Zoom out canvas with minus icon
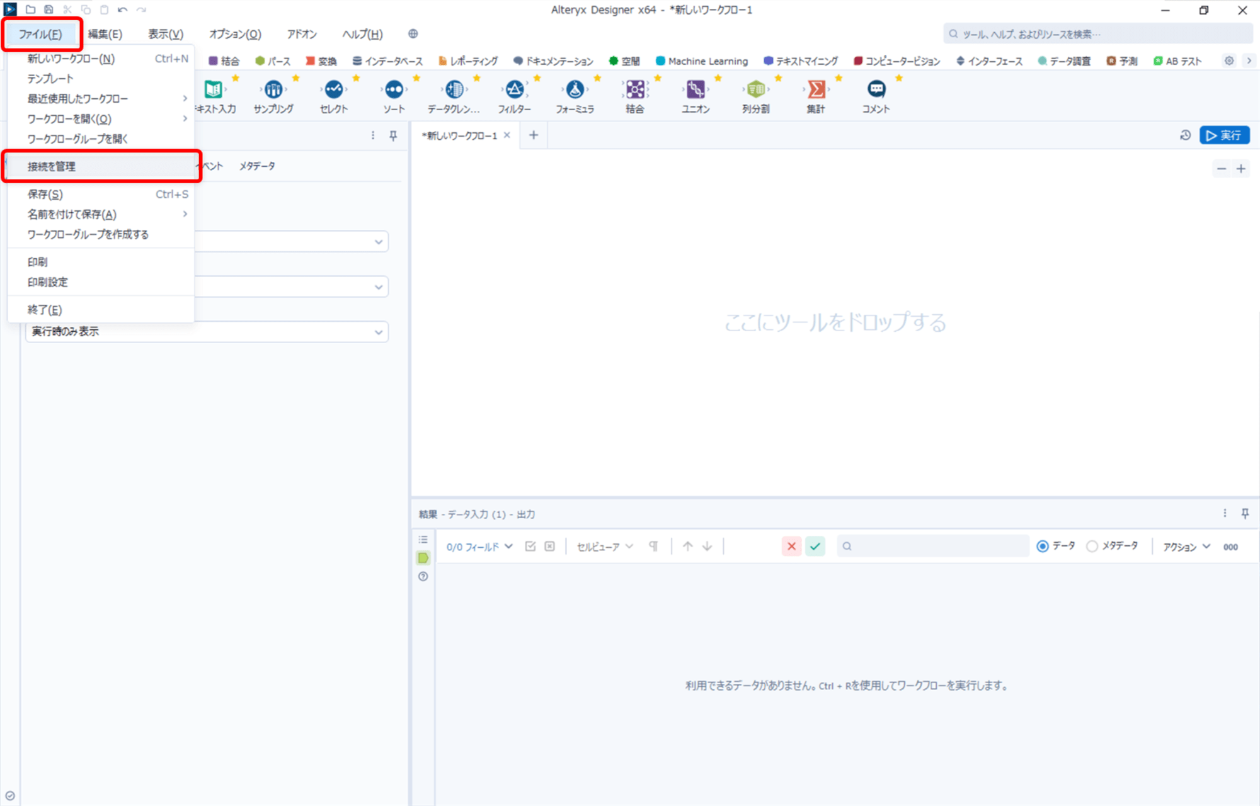The image size is (1260, 806). point(1222,169)
